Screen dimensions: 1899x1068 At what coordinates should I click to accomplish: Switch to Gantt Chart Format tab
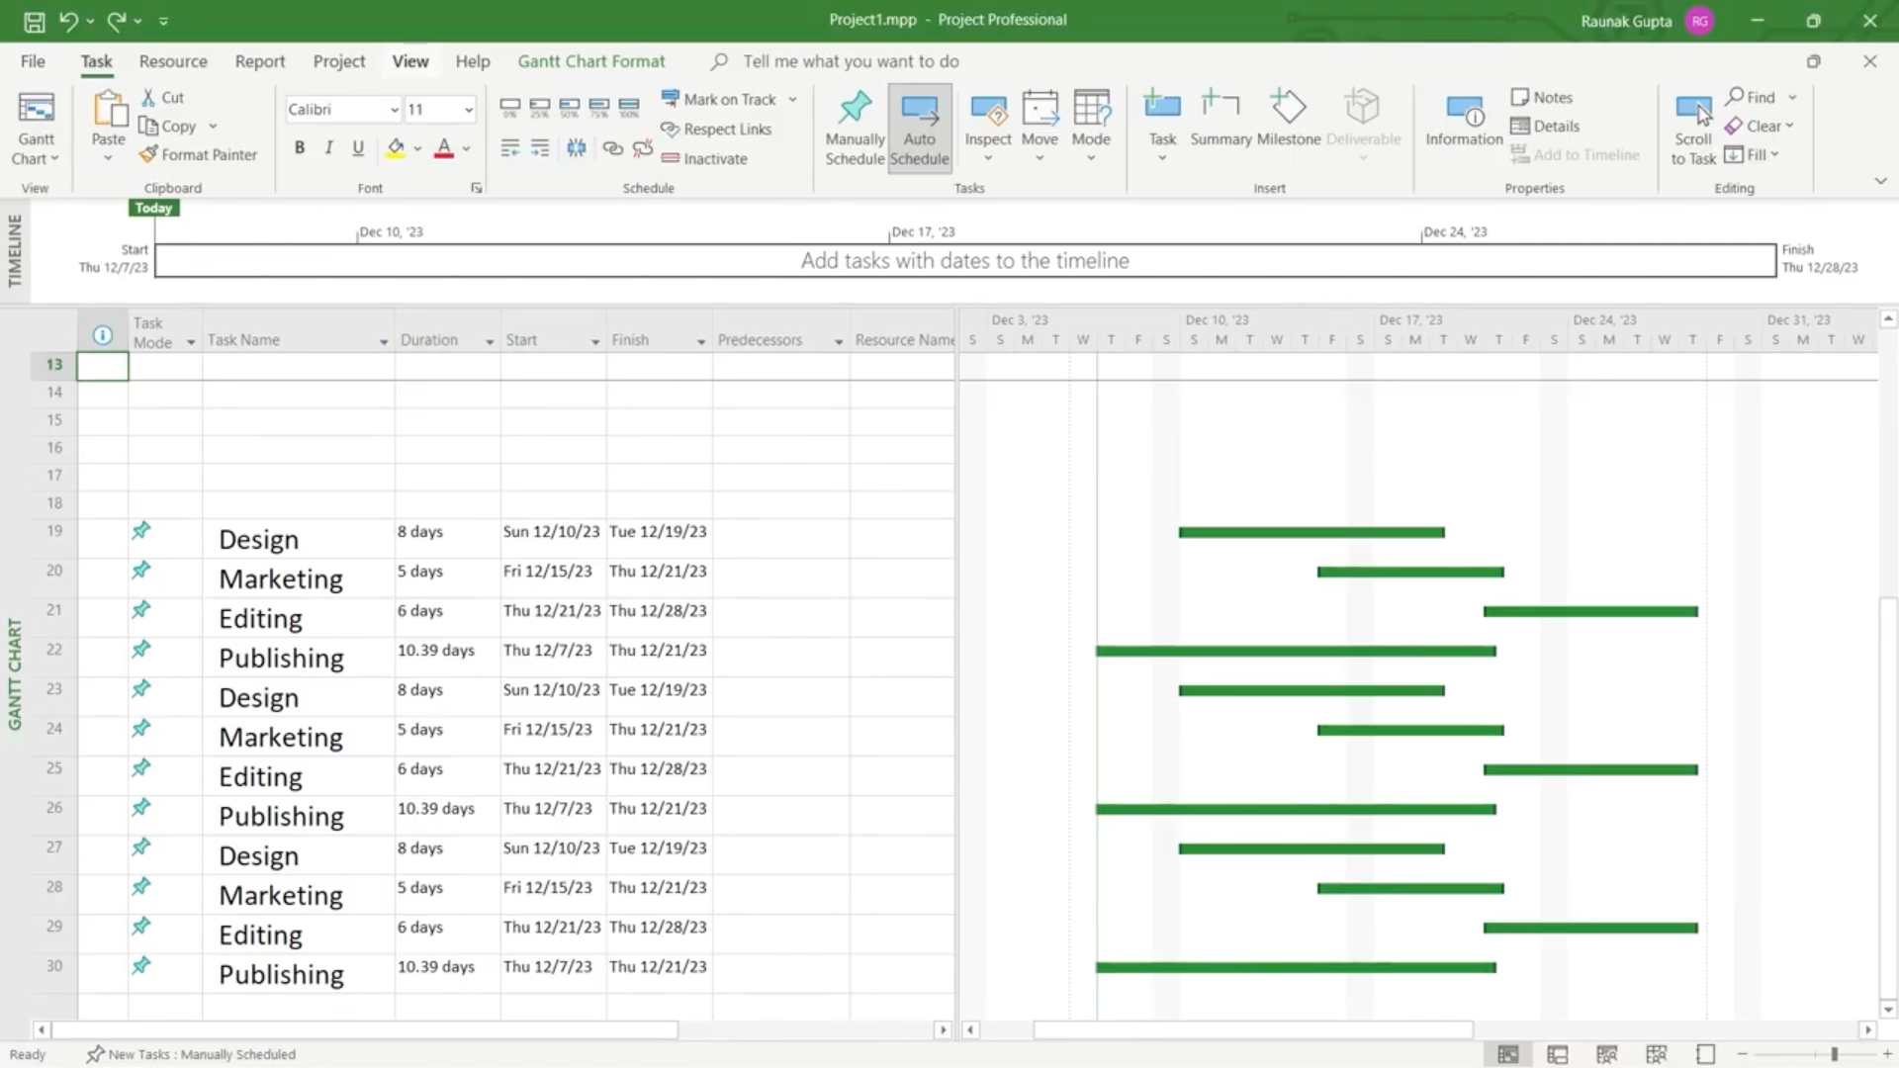[590, 61]
